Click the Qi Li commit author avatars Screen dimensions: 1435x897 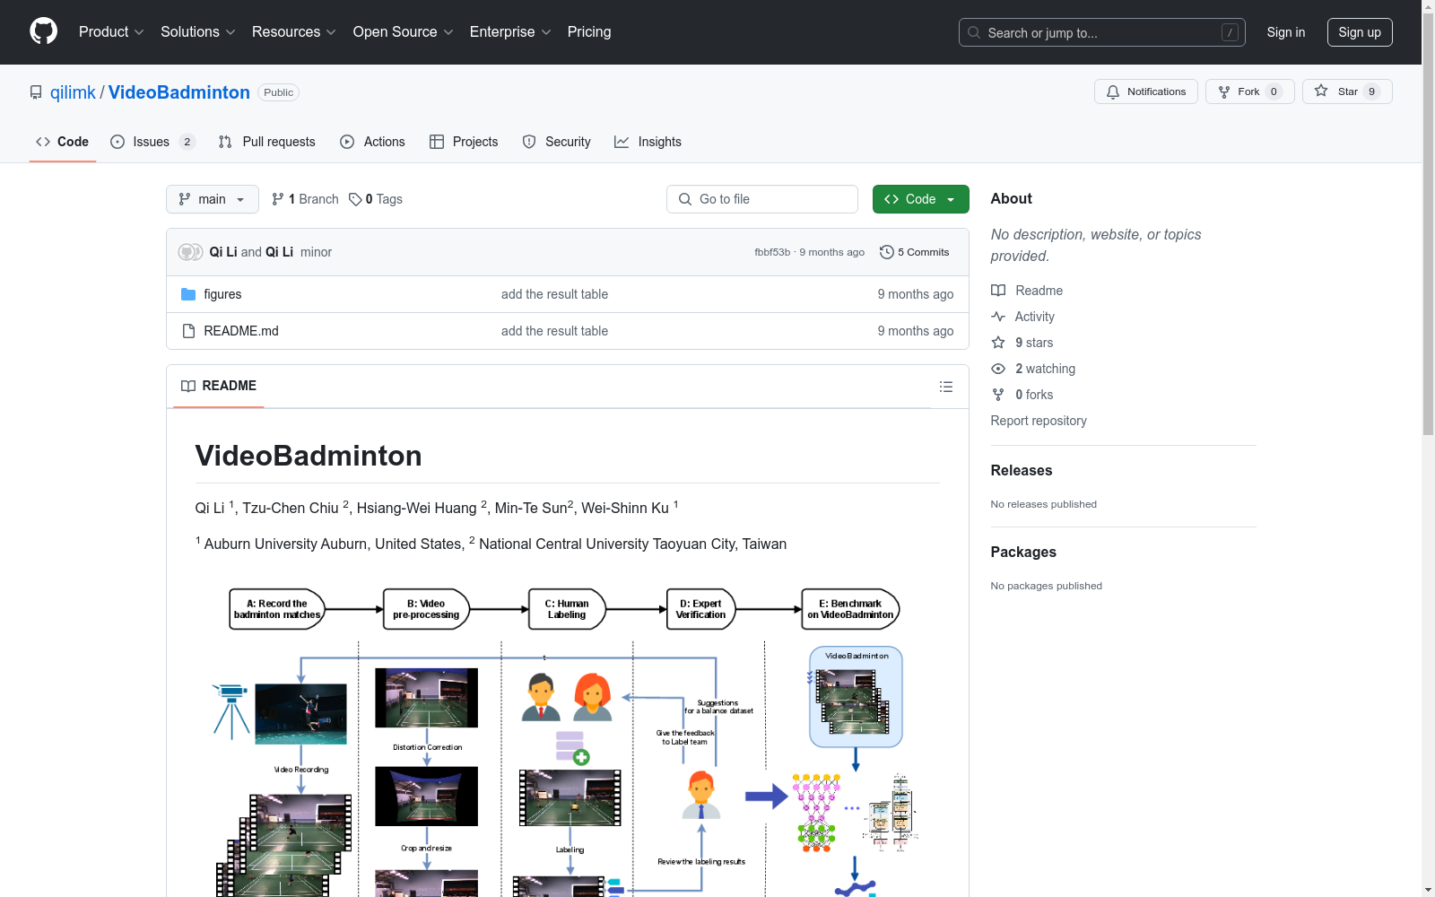pyautogui.click(x=190, y=252)
